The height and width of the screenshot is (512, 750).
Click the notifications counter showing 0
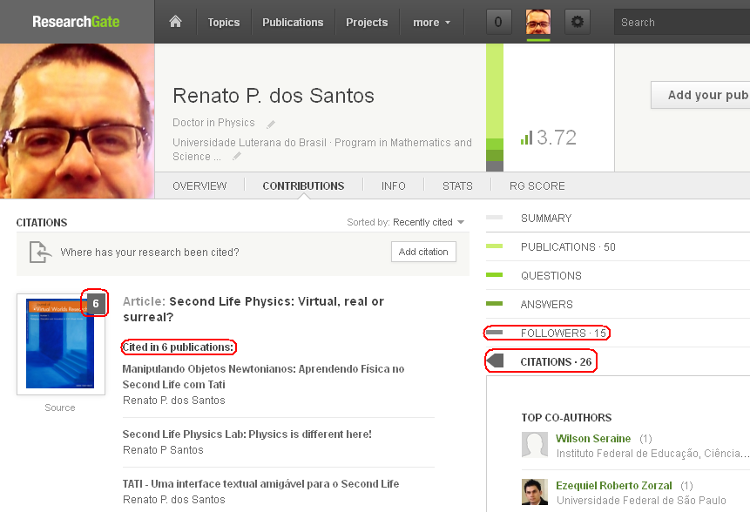[x=498, y=22]
